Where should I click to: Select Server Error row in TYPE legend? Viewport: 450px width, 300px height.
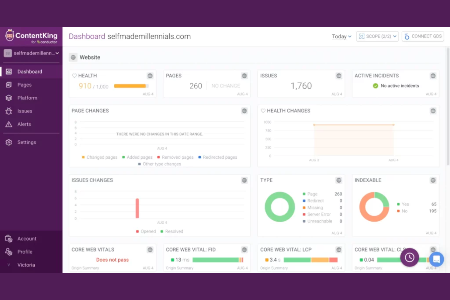(322, 214)
